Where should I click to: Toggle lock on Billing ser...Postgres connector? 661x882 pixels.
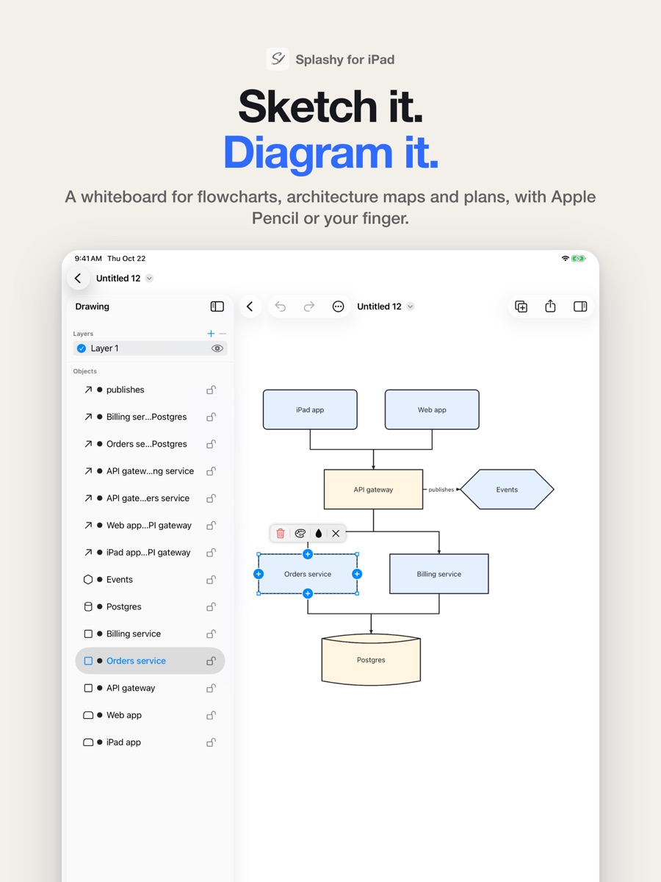tap(211, 417)
